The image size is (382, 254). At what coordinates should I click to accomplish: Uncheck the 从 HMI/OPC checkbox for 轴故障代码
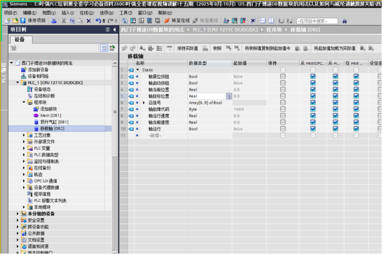(313, 109)
